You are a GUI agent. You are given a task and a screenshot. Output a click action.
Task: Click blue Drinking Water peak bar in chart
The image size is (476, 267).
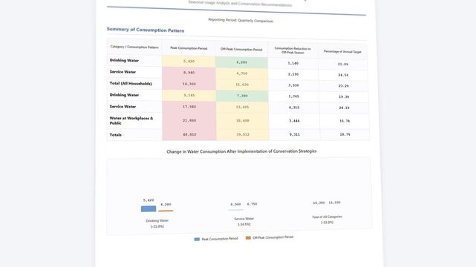click(x=149, y=209)
